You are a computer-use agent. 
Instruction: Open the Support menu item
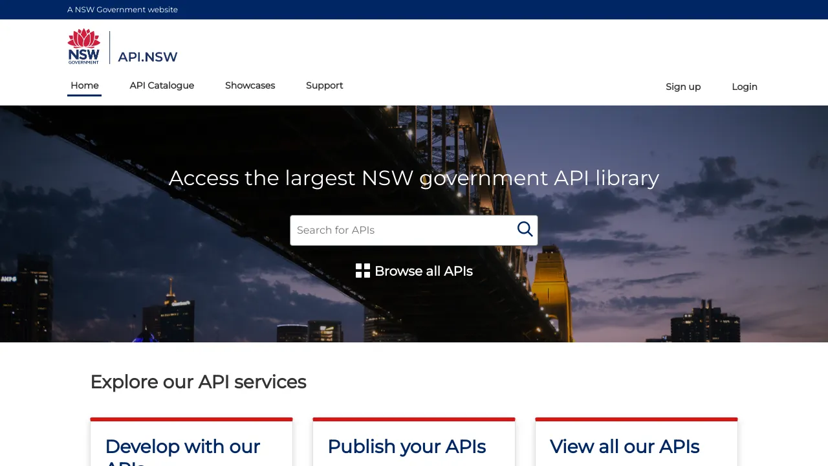pyautogui.click(x=325, y=85)
